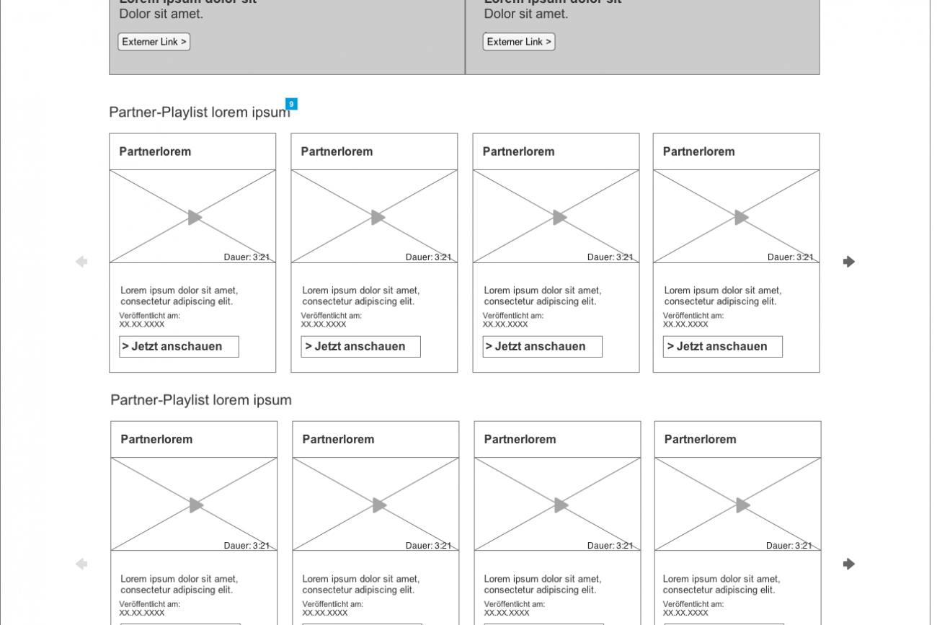
Task: Click the first Partner-Playlist lorem ipsum heading
Action: (x=199, y=112)
